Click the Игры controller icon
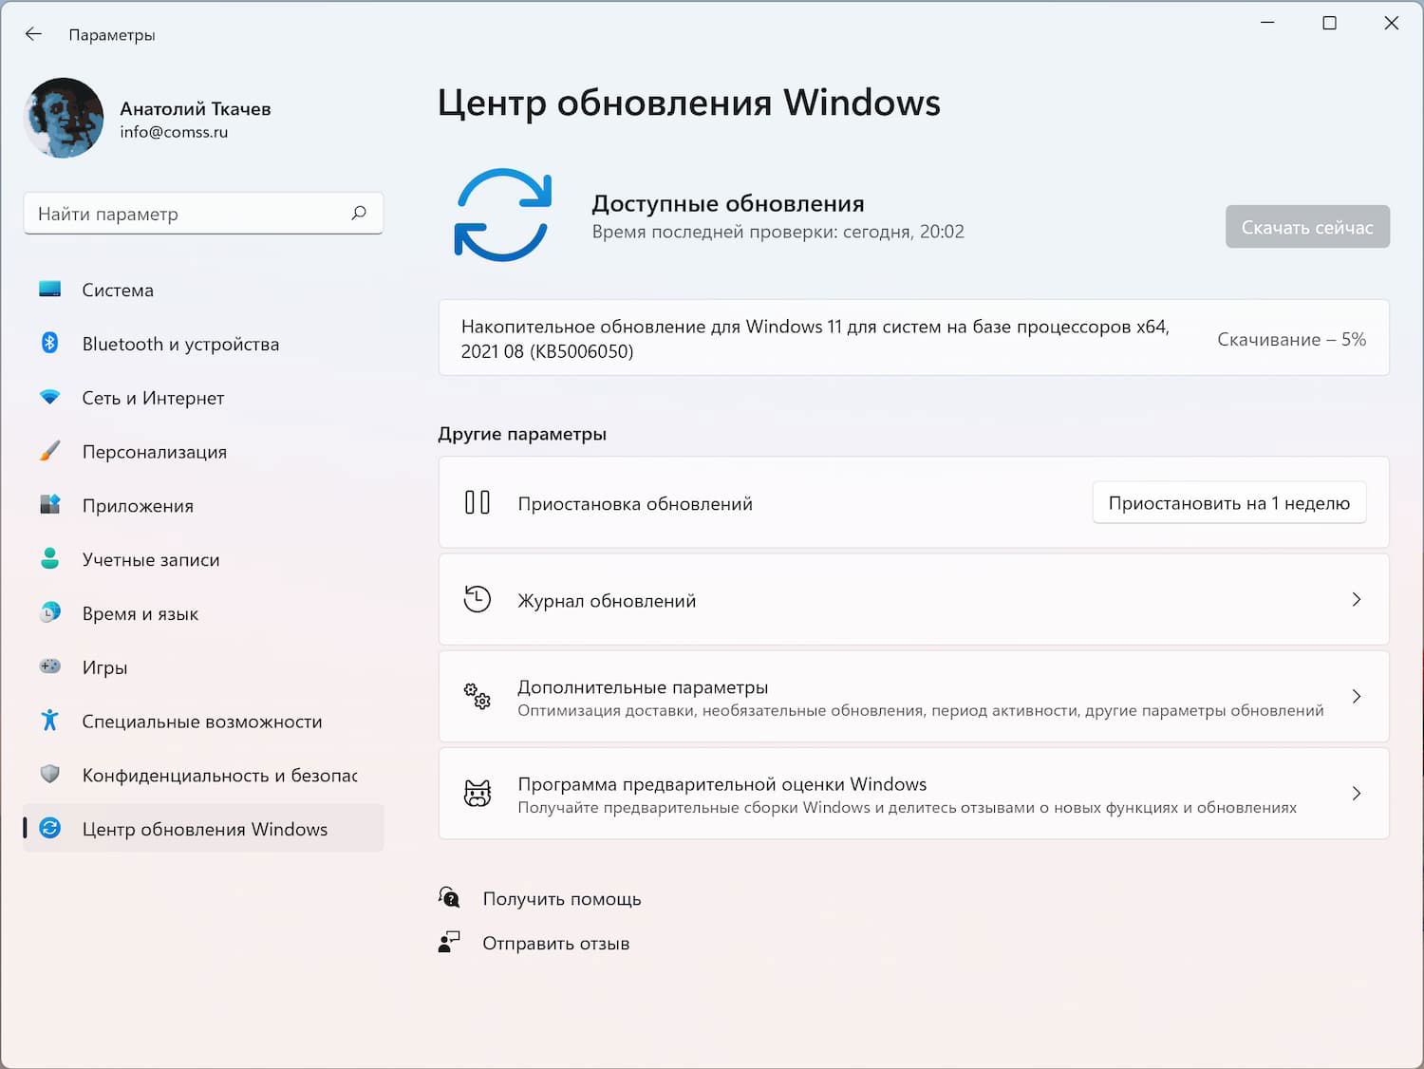The width and height of the screenshot is (1424, 1069). (x=50, y=667)
